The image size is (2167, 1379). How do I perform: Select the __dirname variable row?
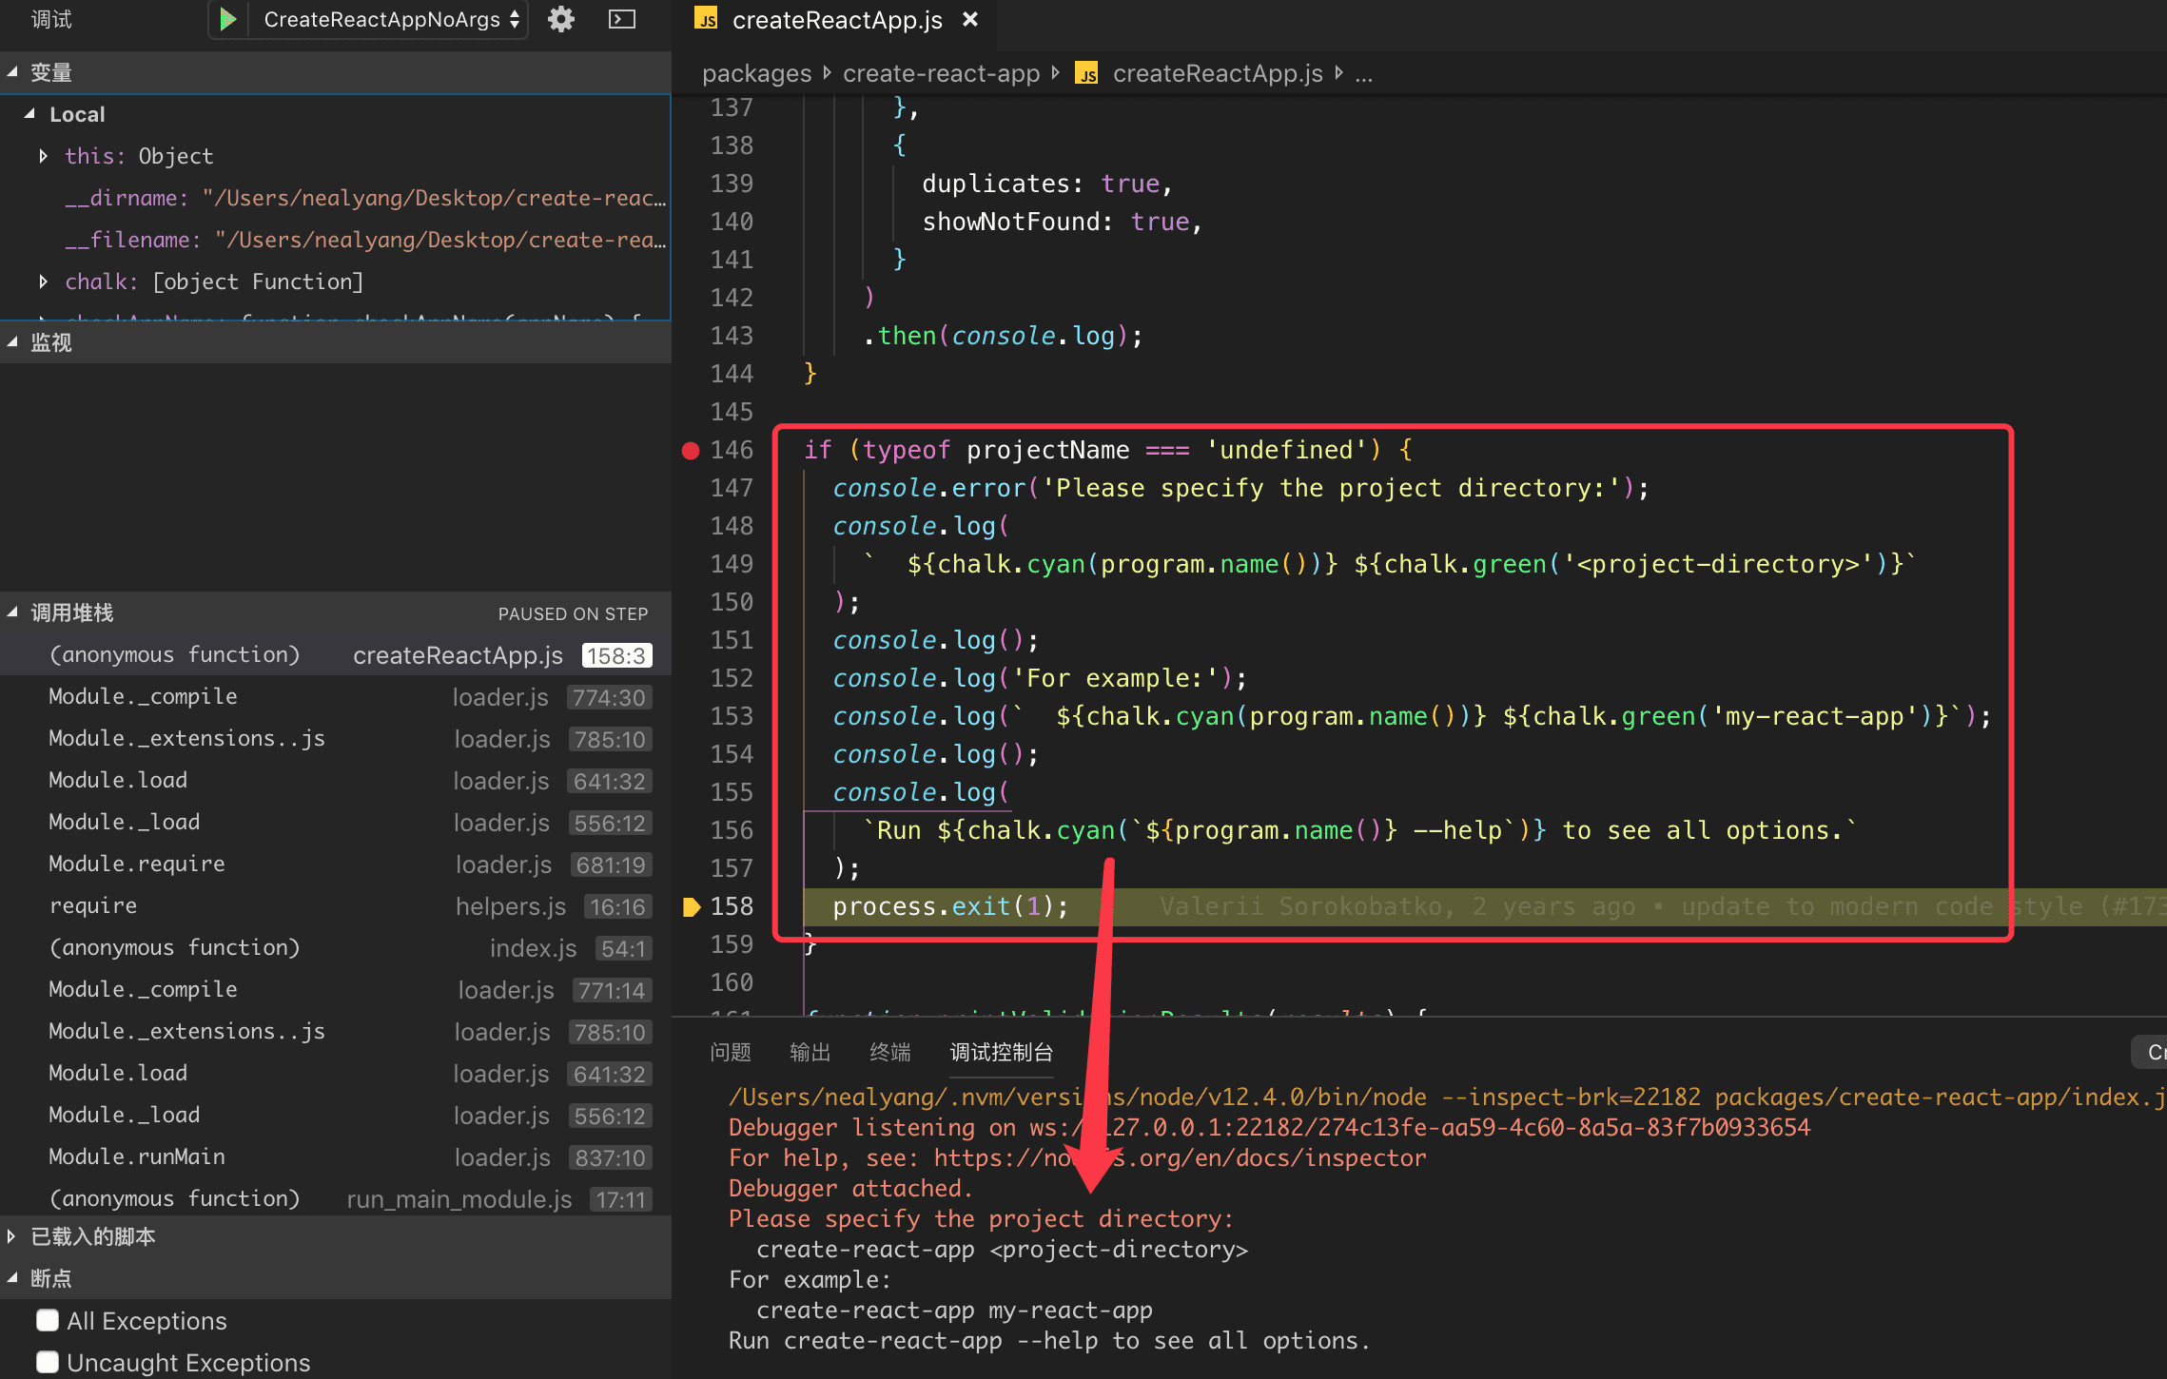click(x=336, y=198)
